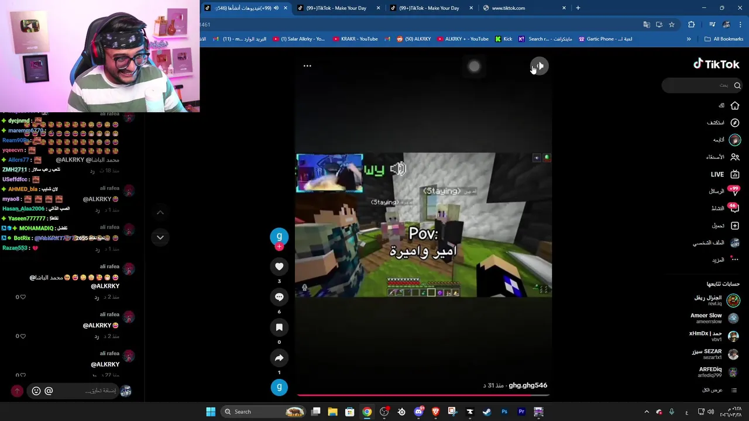Open the All Bookmarks folder
This screenshot has height=421, width=749.
[x=724, y=39]
